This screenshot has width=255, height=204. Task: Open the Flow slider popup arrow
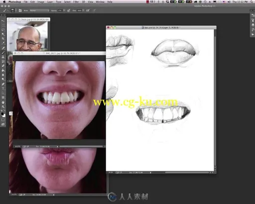[x=83, y=10]
